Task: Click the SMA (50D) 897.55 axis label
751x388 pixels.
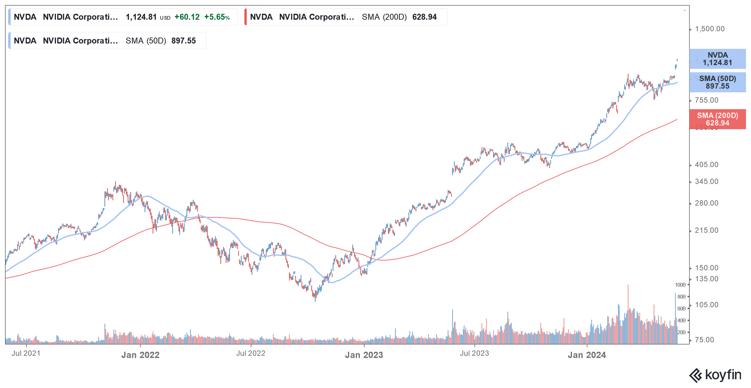Action: coord(718,82)
